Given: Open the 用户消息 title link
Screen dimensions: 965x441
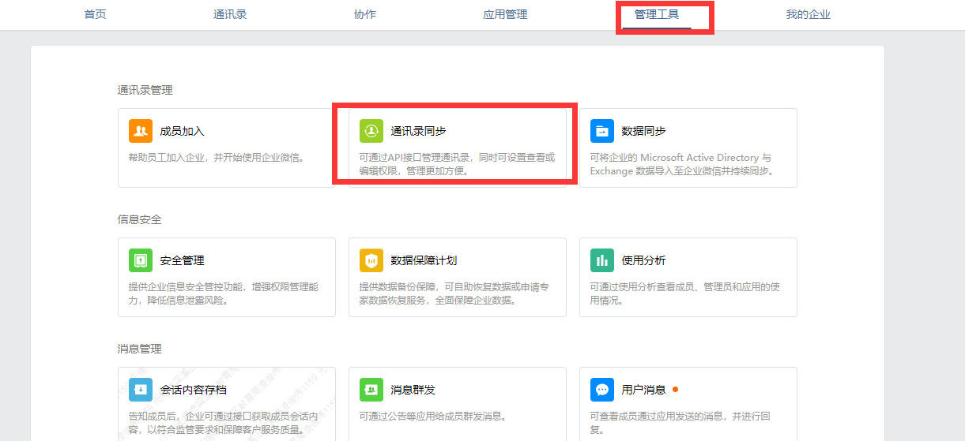Looking at the screenshot, I should (643, 390).
